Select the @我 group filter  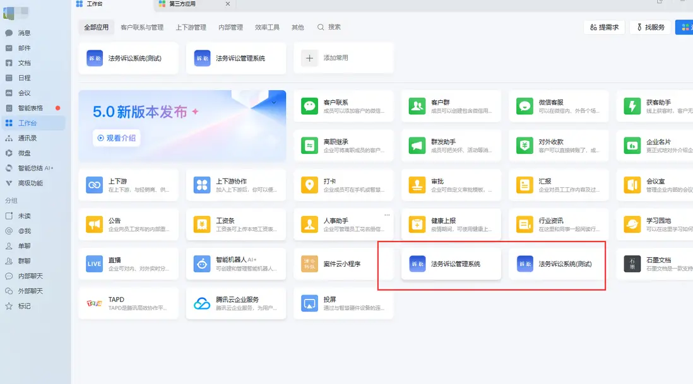[25, 231]
